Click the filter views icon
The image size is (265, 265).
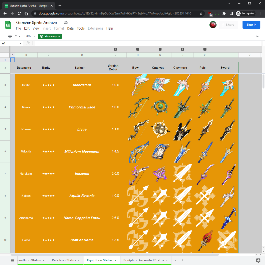(16, 36)
